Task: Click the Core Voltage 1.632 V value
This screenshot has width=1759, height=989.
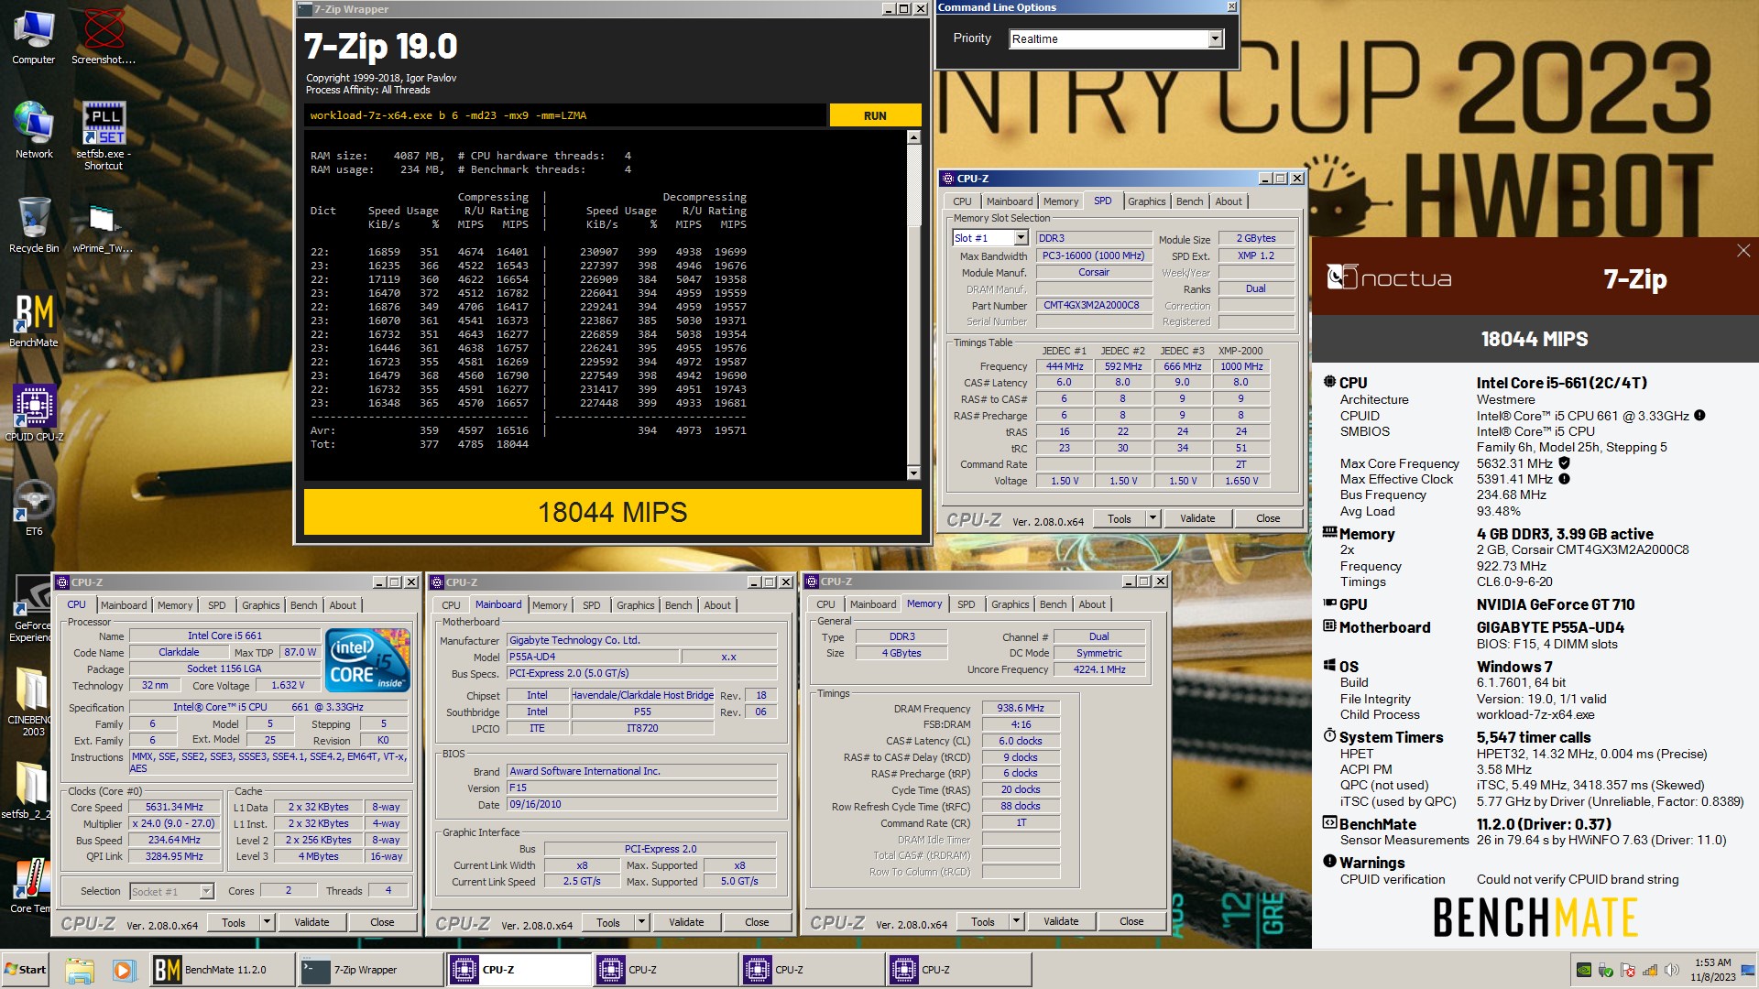Action: [288, 685]
